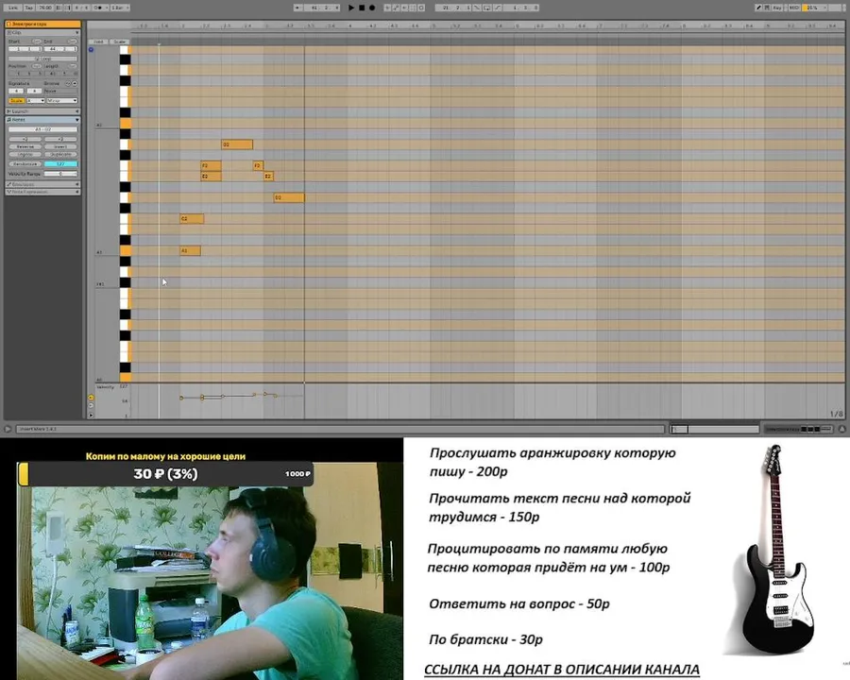Toggle the MIDI map mode button
850x680 pixels.
coord(794,8)
